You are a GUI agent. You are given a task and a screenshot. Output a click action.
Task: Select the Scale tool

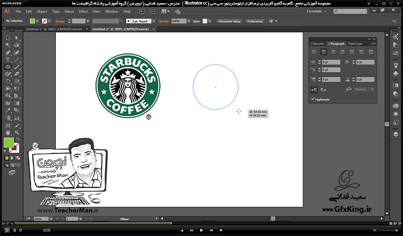tap(17, 81)
